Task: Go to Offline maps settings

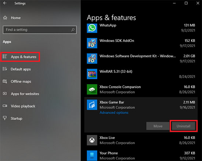Action: [21, 82]
